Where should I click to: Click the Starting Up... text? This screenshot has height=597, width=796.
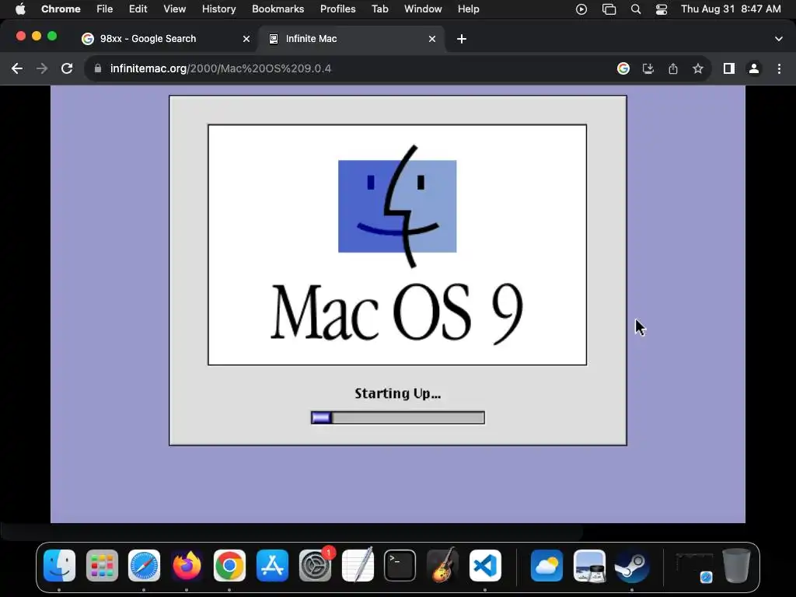pos(398,393)
